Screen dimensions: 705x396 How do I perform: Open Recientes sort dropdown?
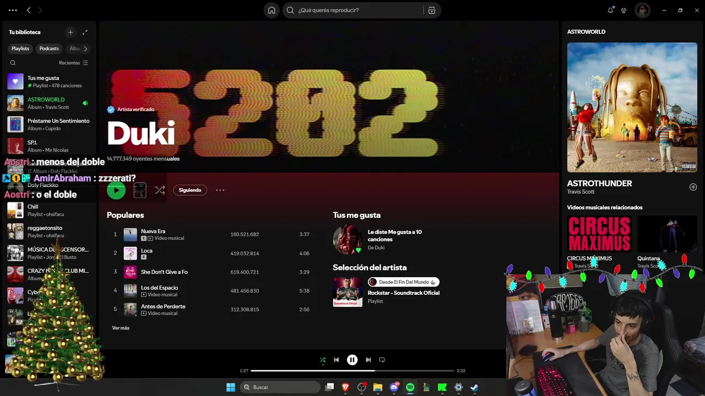[x=73, y=63]
